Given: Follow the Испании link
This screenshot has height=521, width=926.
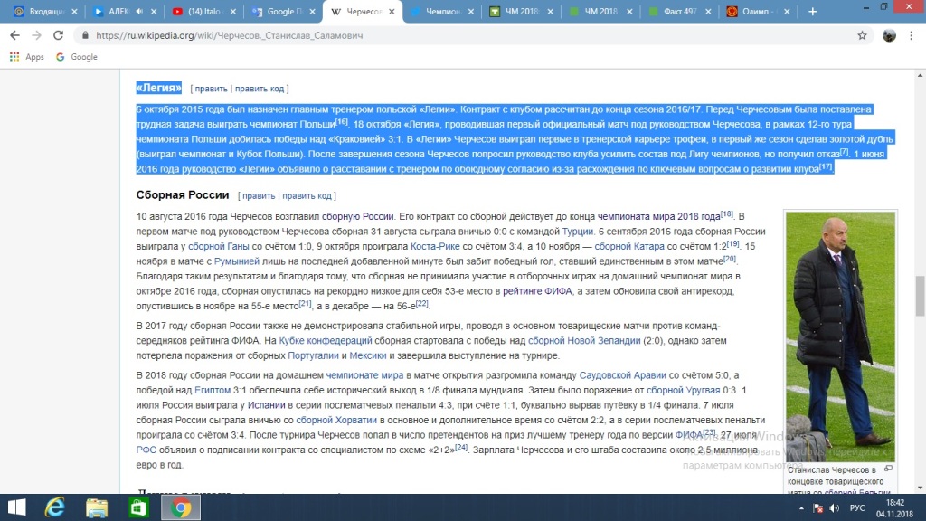Looking at the screenshot, I should tap(267, 404).
